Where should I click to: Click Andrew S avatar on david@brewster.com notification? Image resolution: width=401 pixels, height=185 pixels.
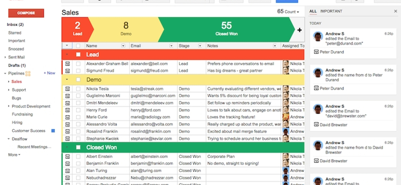point(318,109)
